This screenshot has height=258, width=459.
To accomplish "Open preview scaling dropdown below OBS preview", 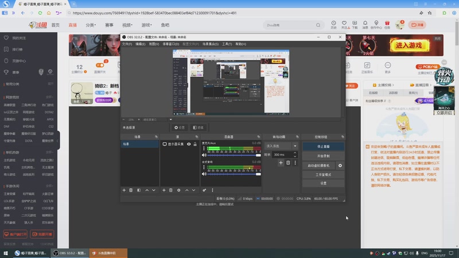I will [x=170, y=120].
